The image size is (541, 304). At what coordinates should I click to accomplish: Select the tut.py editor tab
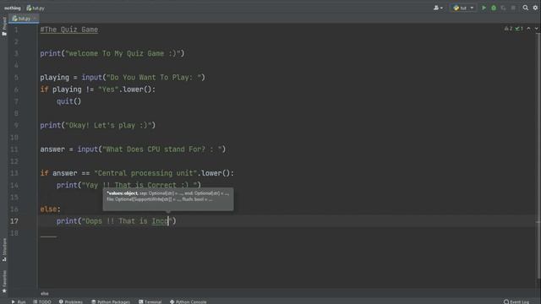coord(24,19)
